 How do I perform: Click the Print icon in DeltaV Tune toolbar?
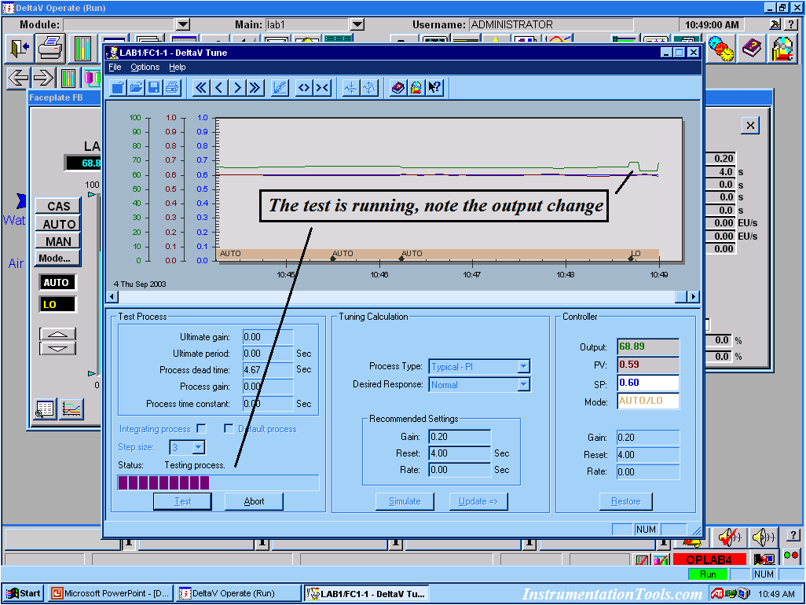(x=172, y=88)
